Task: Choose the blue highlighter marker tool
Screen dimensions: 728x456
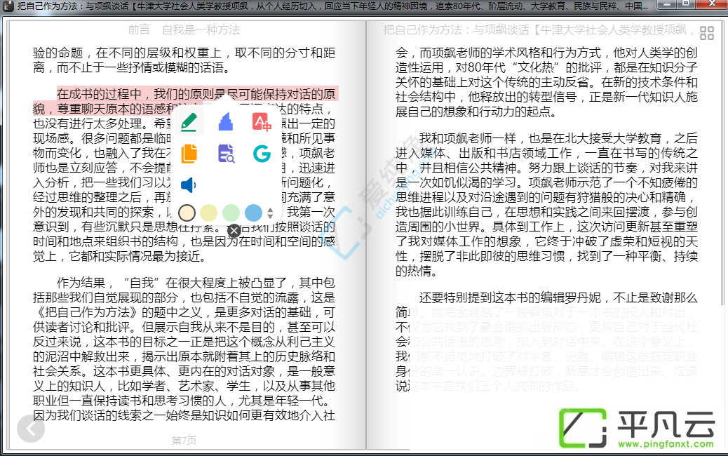Action: coord(225,122)
